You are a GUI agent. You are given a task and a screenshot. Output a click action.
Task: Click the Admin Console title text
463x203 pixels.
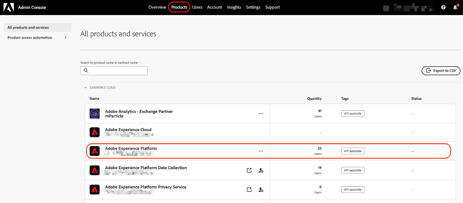tap(32, 7)
